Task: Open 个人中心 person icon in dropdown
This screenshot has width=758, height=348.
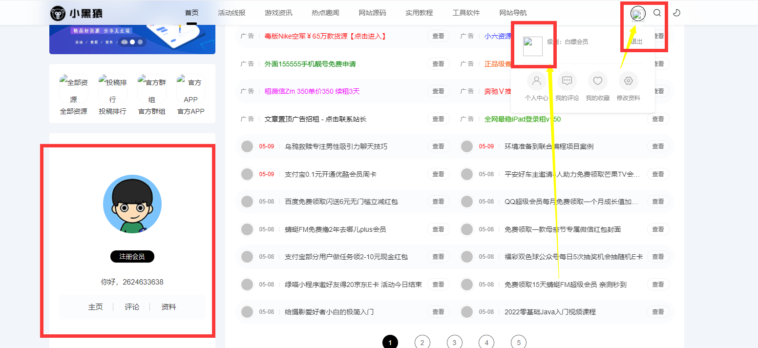Action: point(536,81)
